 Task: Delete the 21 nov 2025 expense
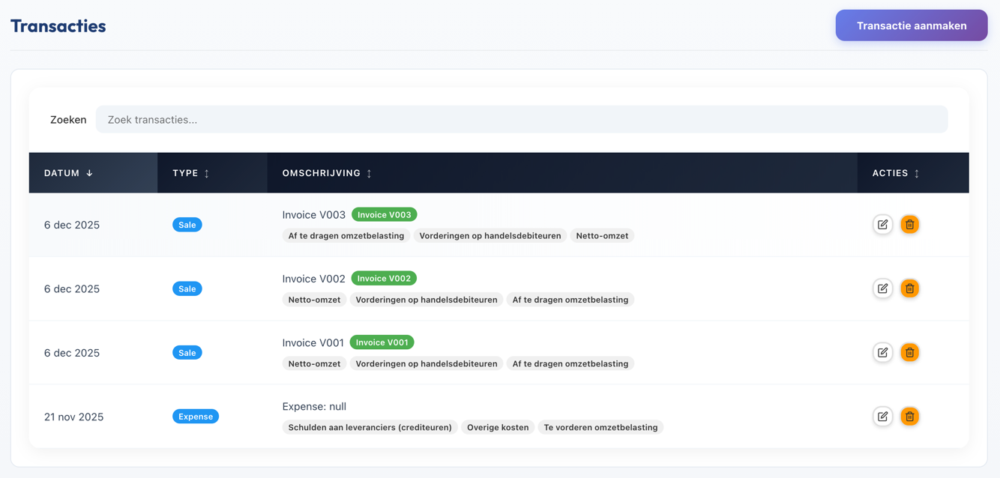[x=909, y=417]
